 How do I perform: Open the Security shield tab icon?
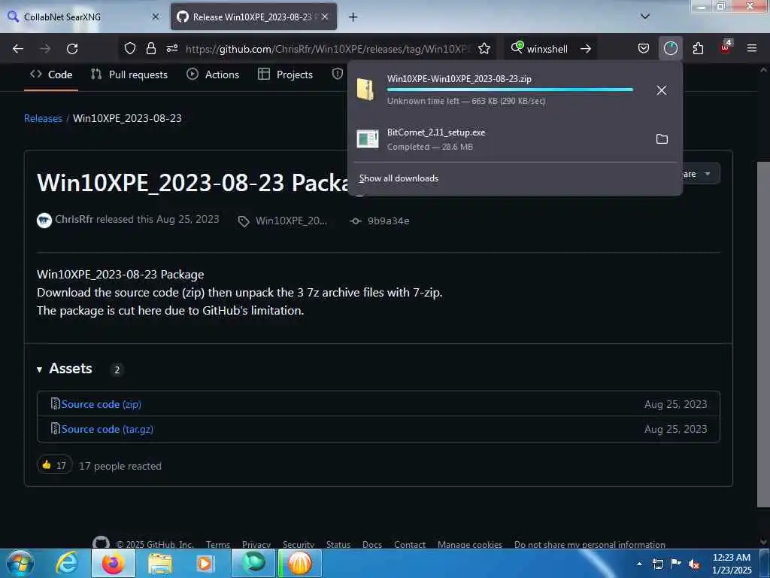(x=338, y=75)
